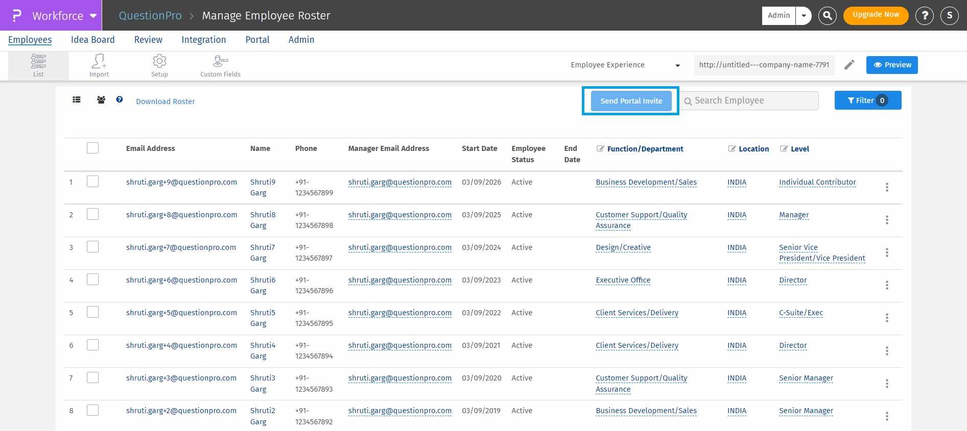The image size is (967, 431).
Task: Expand the Workforce product dropdown
Action: 93,16
